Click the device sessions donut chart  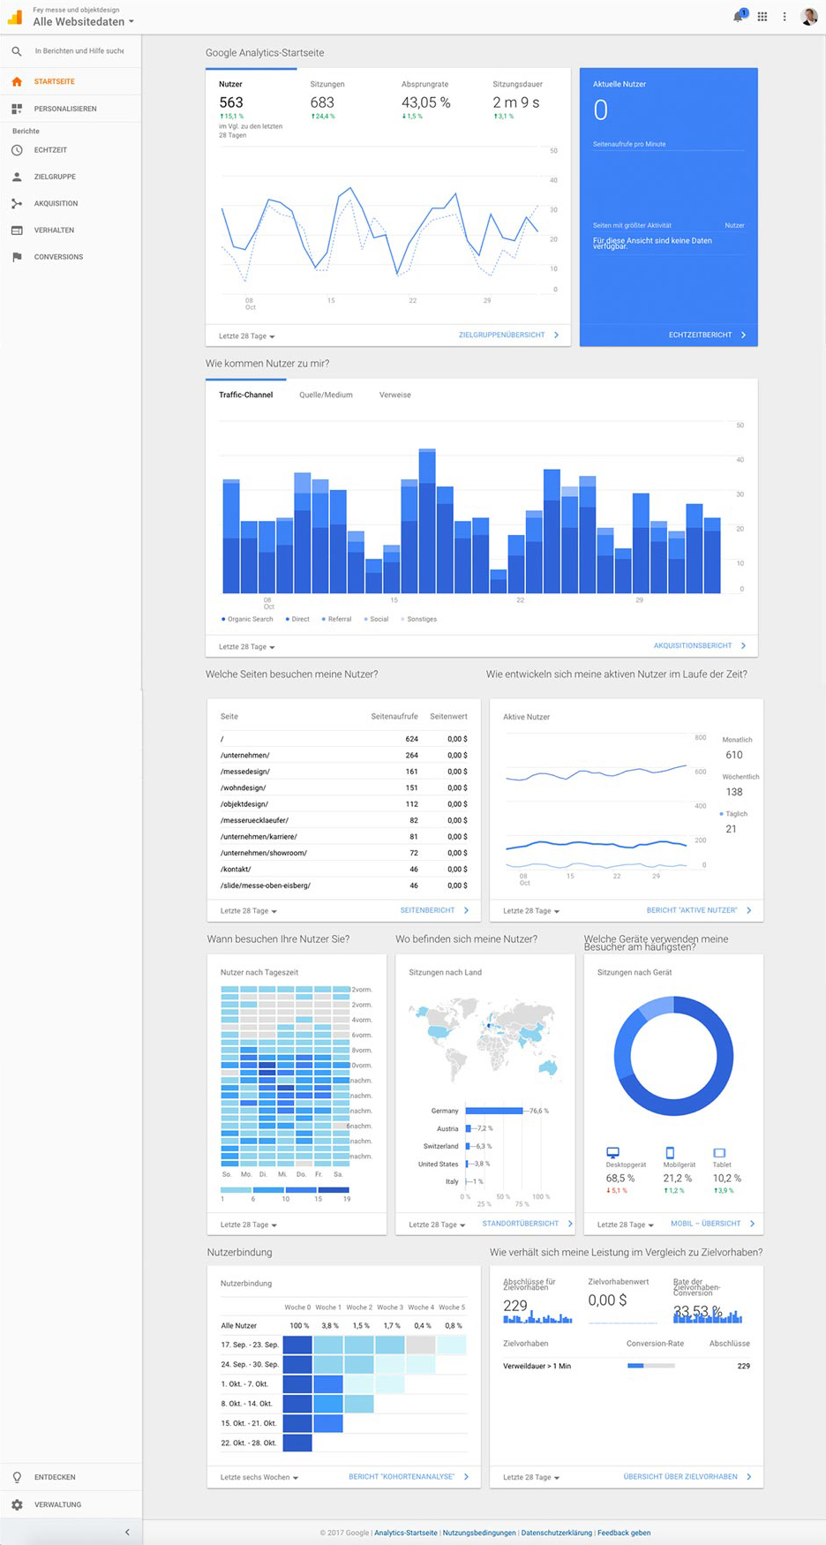click(674, 1056)
